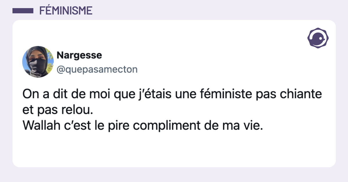
Task: Select the FÉMINISME category label
Action: 66,11
